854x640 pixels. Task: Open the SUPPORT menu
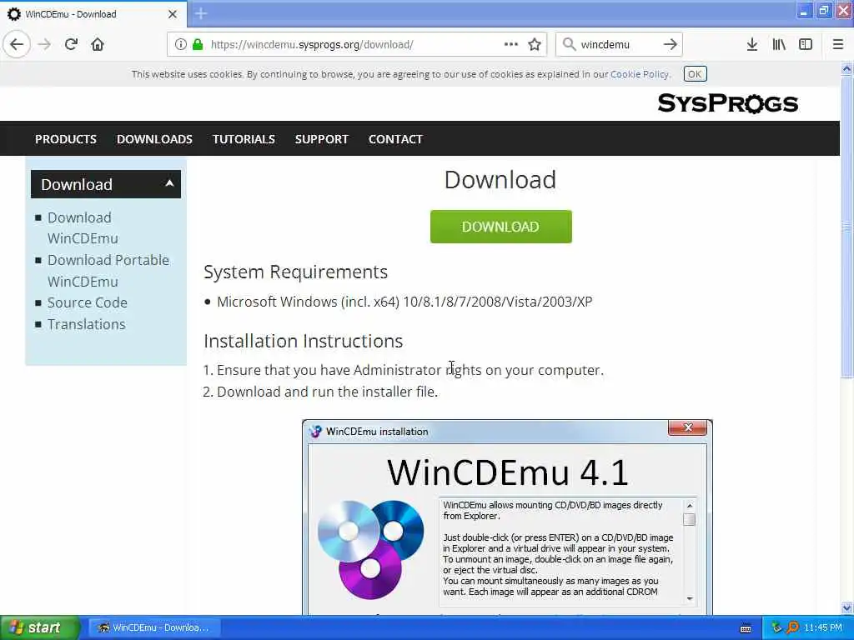322,139
